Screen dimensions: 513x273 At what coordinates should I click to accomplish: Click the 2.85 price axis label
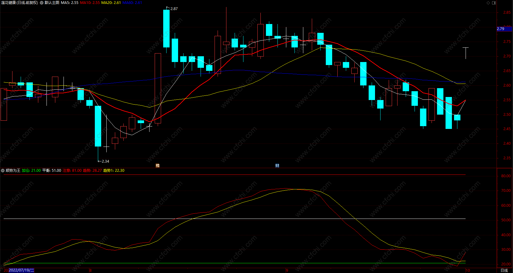point(507,12)
